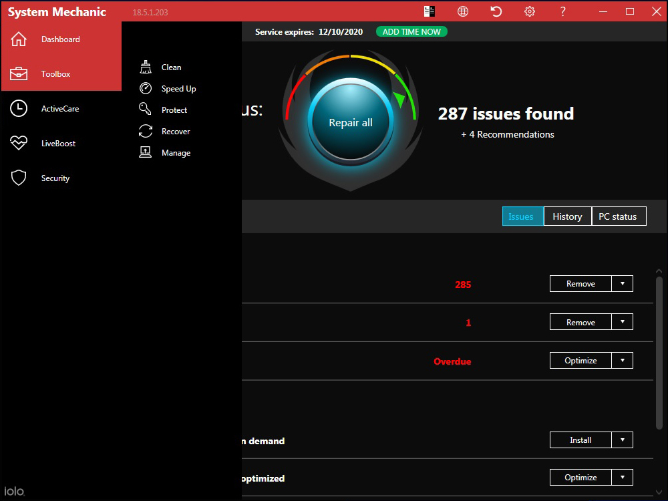
Task: Expand dropdown arrow next to Install button
Action: 623,440
